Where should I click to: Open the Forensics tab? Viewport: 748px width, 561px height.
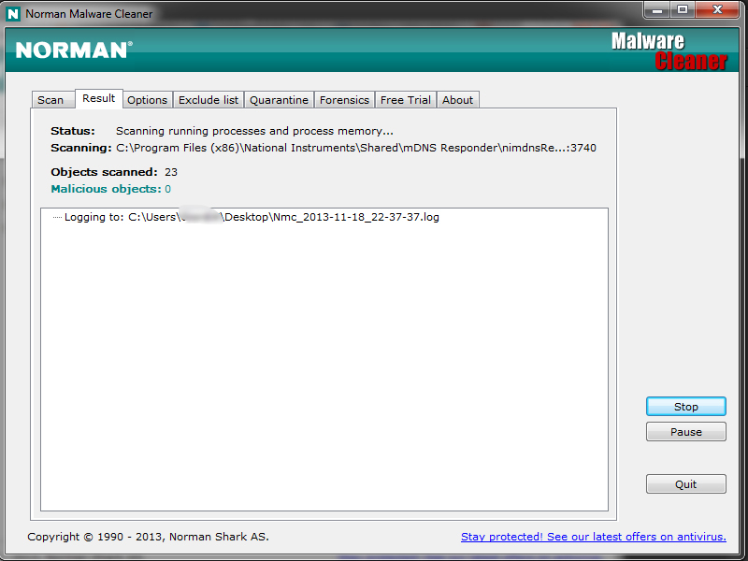click(344, 100)
